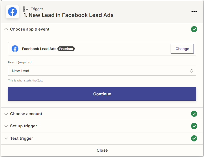204x157 pixels.
Task: Click the Close button at the bottom
Action: (x=102, y=150)
